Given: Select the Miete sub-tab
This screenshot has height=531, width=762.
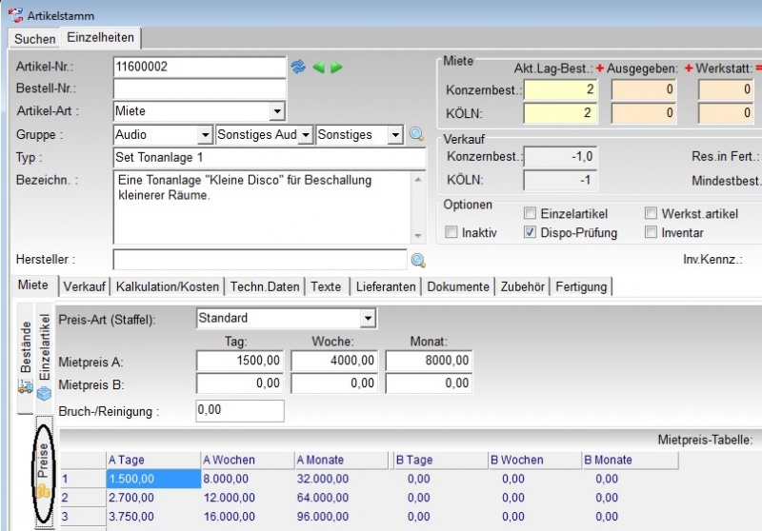Looking at the screenshot, I should tap(33, 285).
